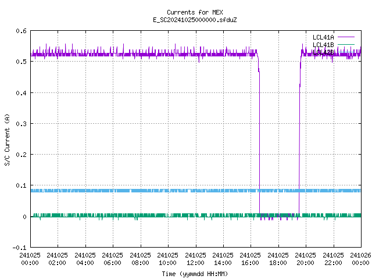Click the x-axis tick "241025 00:00"
372x279 pixels.
(30, 259)
